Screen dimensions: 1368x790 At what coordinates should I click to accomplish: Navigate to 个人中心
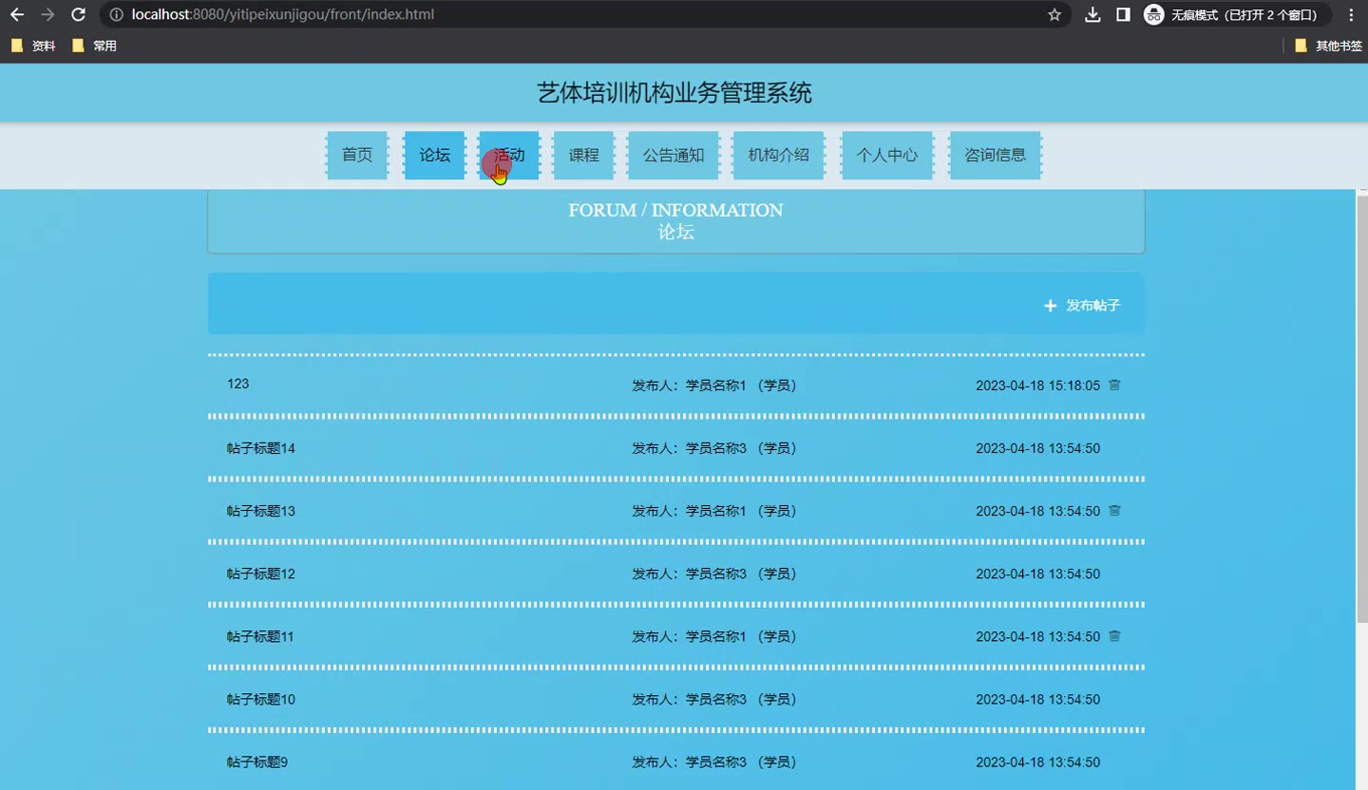click(886, 155)
